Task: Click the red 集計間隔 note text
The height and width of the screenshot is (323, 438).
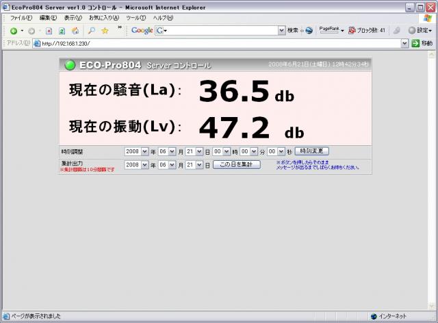Action: [x=87, y=170]
